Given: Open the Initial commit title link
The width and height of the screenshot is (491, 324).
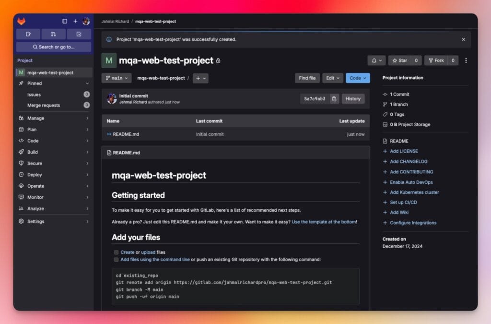Looking at the screenshot, I should click(133, 96).
